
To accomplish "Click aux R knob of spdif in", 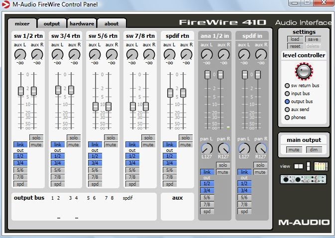I will pos(261,54).
